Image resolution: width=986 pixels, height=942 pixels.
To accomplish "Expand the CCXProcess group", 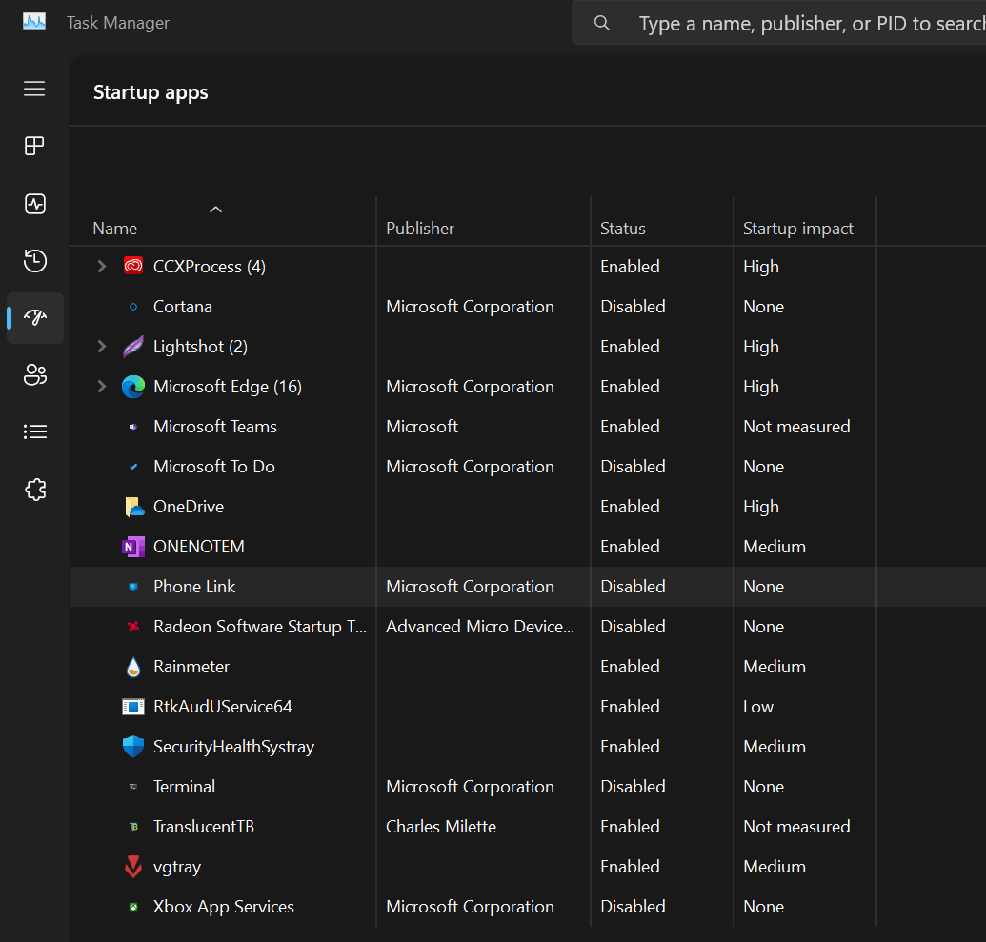I will click(x=102, y=267).
